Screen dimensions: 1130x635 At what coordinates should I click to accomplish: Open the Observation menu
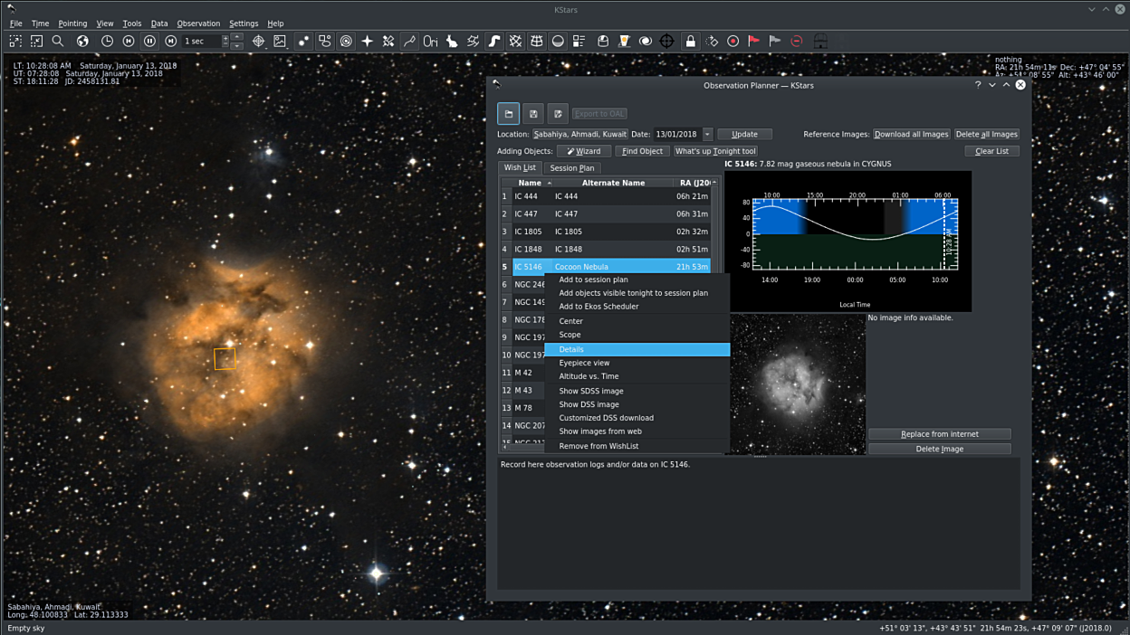coord(198,24)
